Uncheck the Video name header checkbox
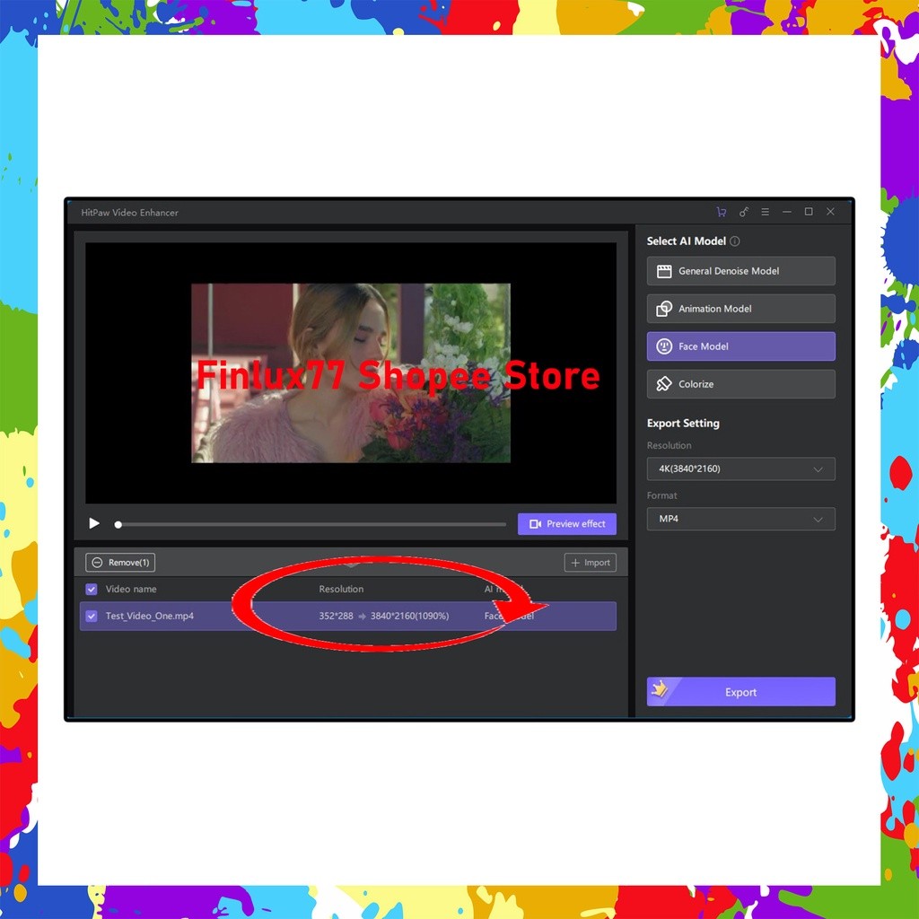Viewport: 919px width, 919px height. point(91,589)
